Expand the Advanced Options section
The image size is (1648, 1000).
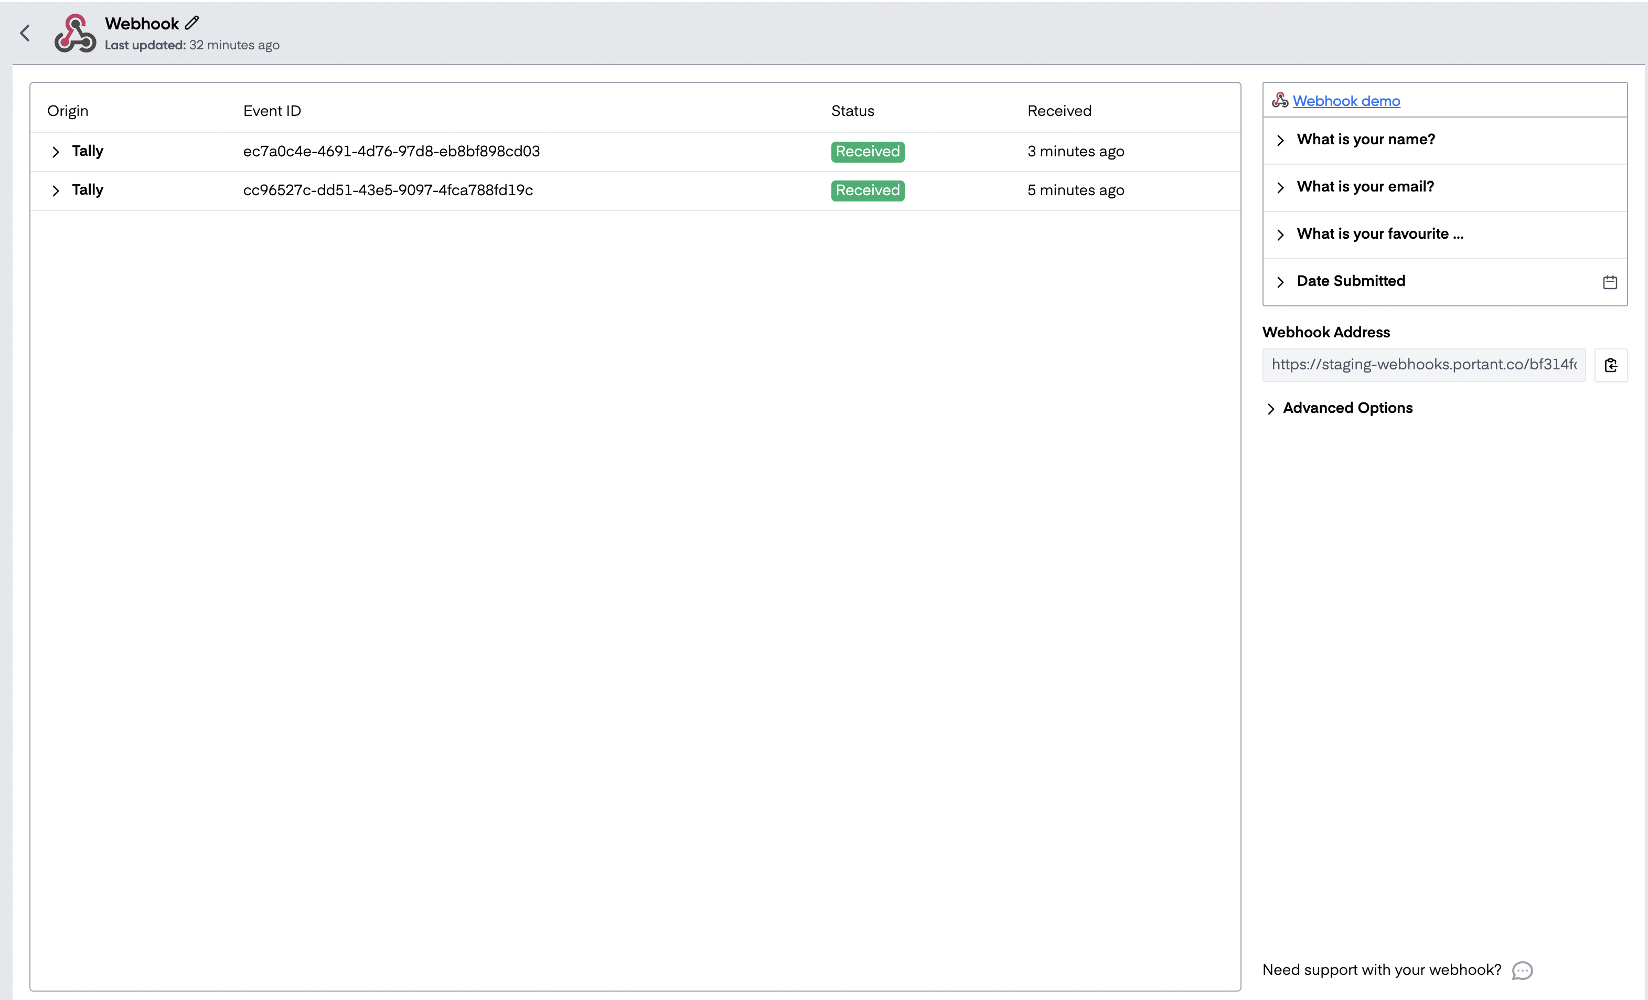point(1271,409)
